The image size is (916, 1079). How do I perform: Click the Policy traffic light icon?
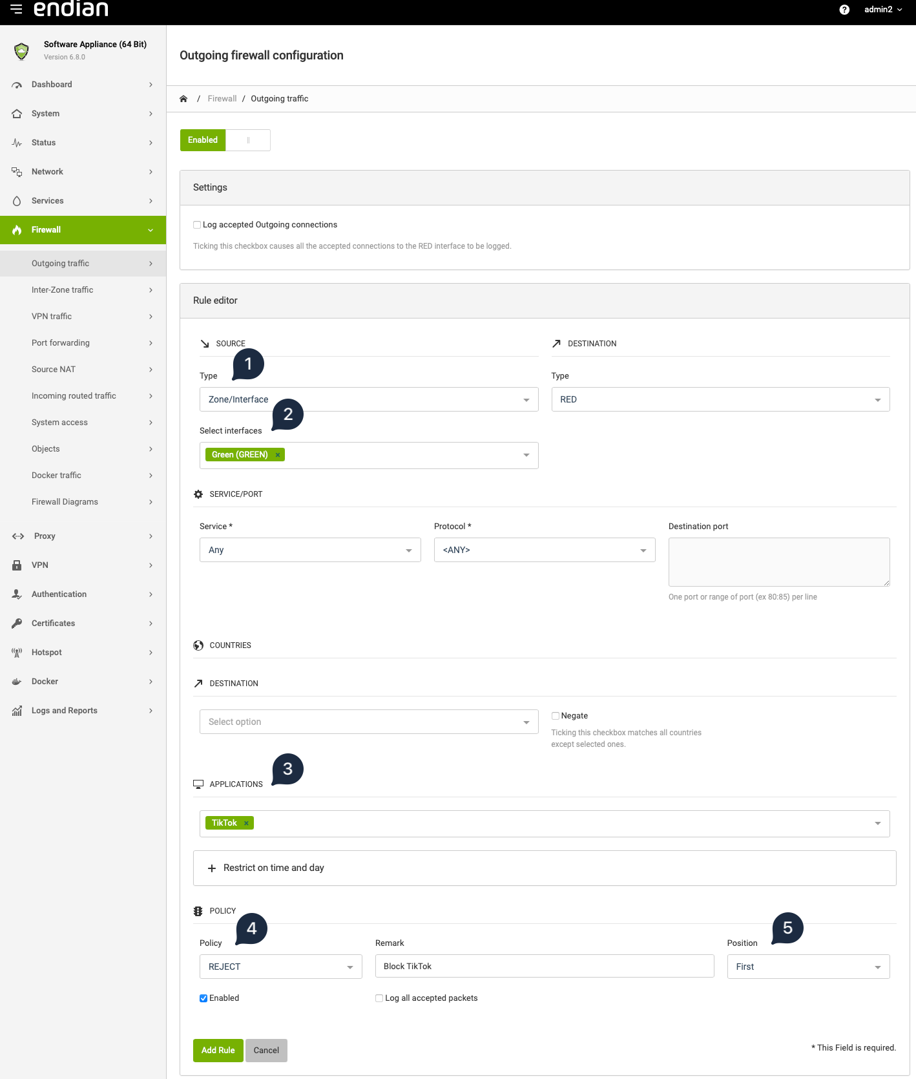coord(198,911)
